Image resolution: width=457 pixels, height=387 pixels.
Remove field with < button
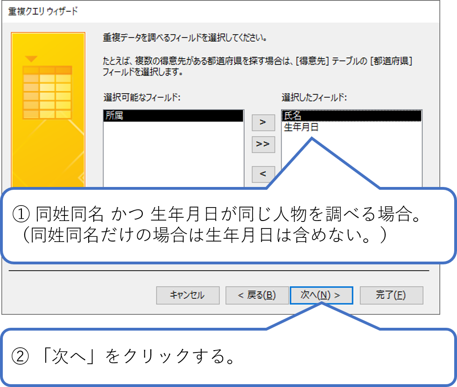[263, 174]
